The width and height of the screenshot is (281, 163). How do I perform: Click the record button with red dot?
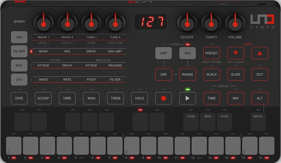pos(164,98)
